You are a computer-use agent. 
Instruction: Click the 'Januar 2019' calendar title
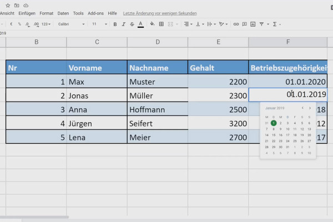coord(275,108)
